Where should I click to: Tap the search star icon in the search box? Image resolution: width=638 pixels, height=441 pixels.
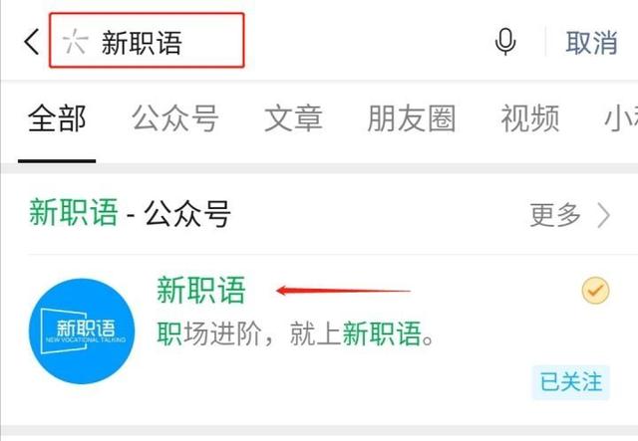tap(75, 42)
